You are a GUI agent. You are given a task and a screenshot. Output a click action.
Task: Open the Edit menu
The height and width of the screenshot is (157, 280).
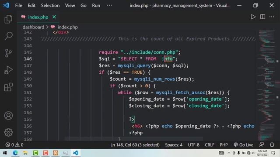[31, 6]
